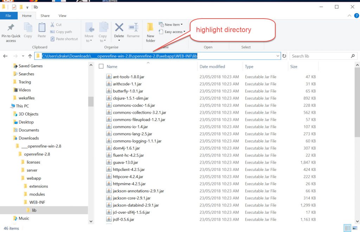Click the Move to icon
The image size is (360, 232).
tap(89, 29)
